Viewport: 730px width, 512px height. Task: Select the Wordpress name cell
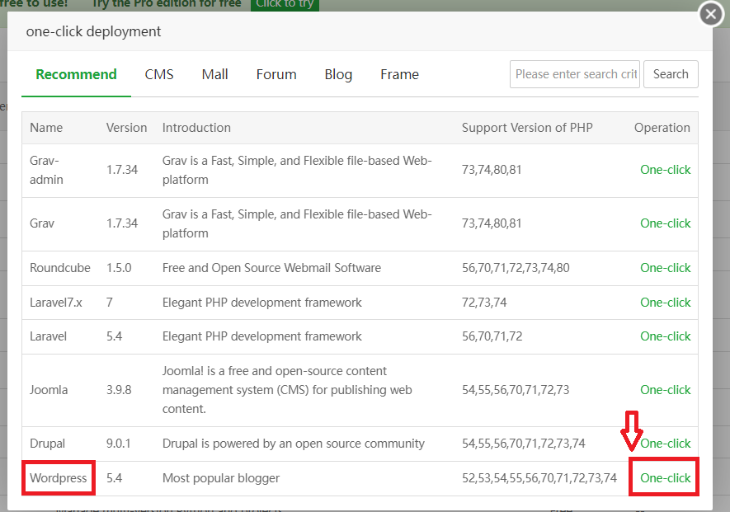[x=59, y=478]
